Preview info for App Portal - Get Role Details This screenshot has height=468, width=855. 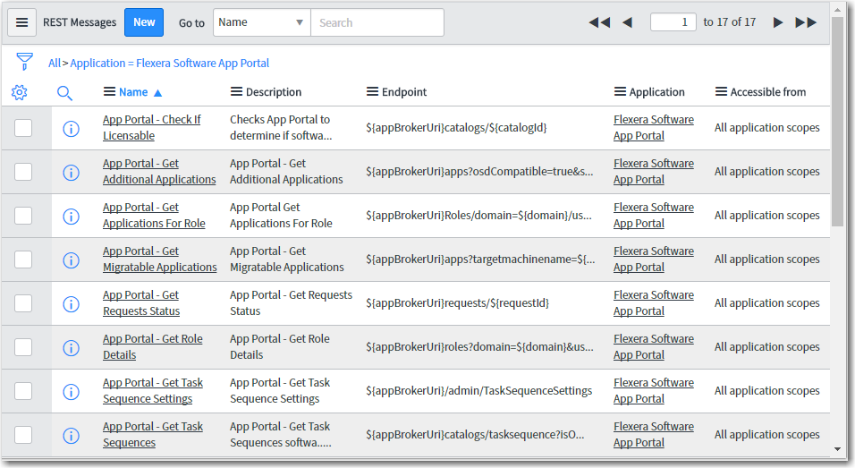click(x=72, y=348)
